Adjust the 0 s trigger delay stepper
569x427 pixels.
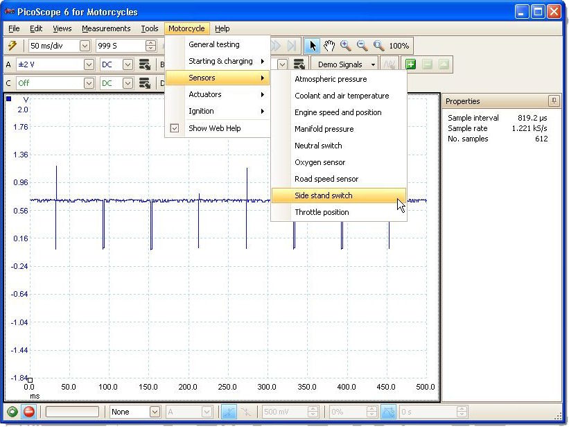point(462,412)
